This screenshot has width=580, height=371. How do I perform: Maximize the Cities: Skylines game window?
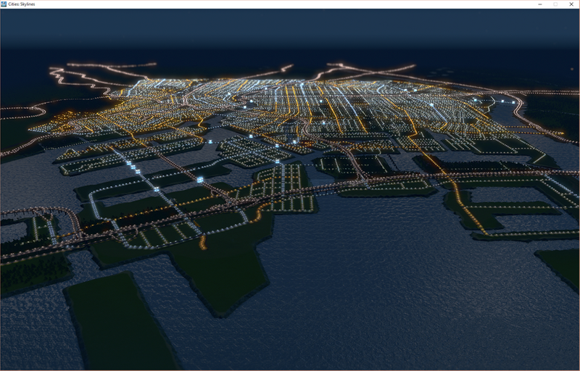pos(555,4)
